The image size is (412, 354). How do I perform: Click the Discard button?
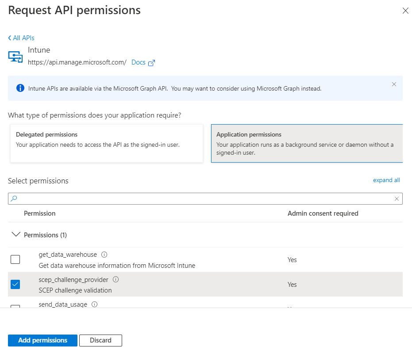click(x=100, y=340)
